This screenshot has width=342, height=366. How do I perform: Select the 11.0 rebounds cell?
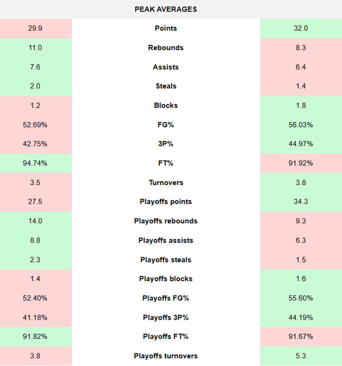coord(35,48)
